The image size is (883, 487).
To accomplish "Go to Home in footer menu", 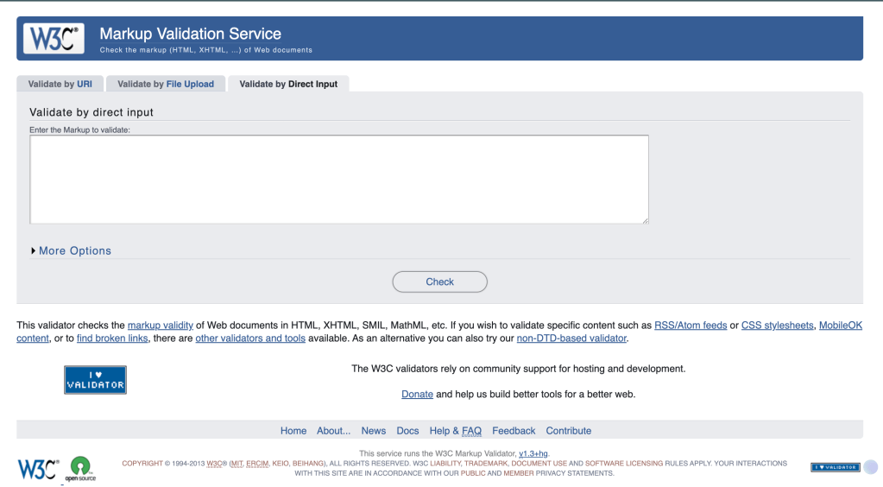I will 293,431.
